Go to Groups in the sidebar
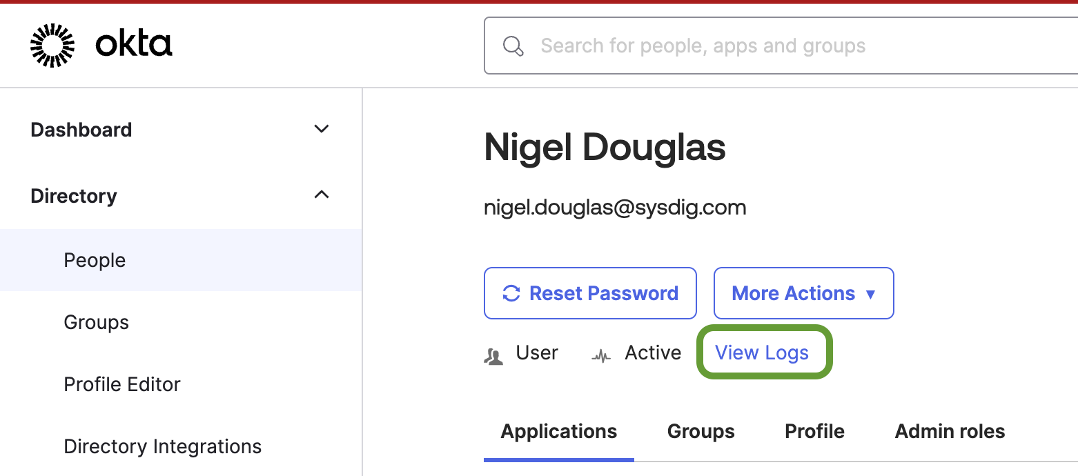The image size is (1078, 476). click(96, 322)
